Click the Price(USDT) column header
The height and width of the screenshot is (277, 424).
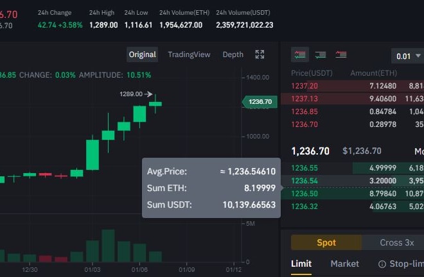[x=312, y=73]
